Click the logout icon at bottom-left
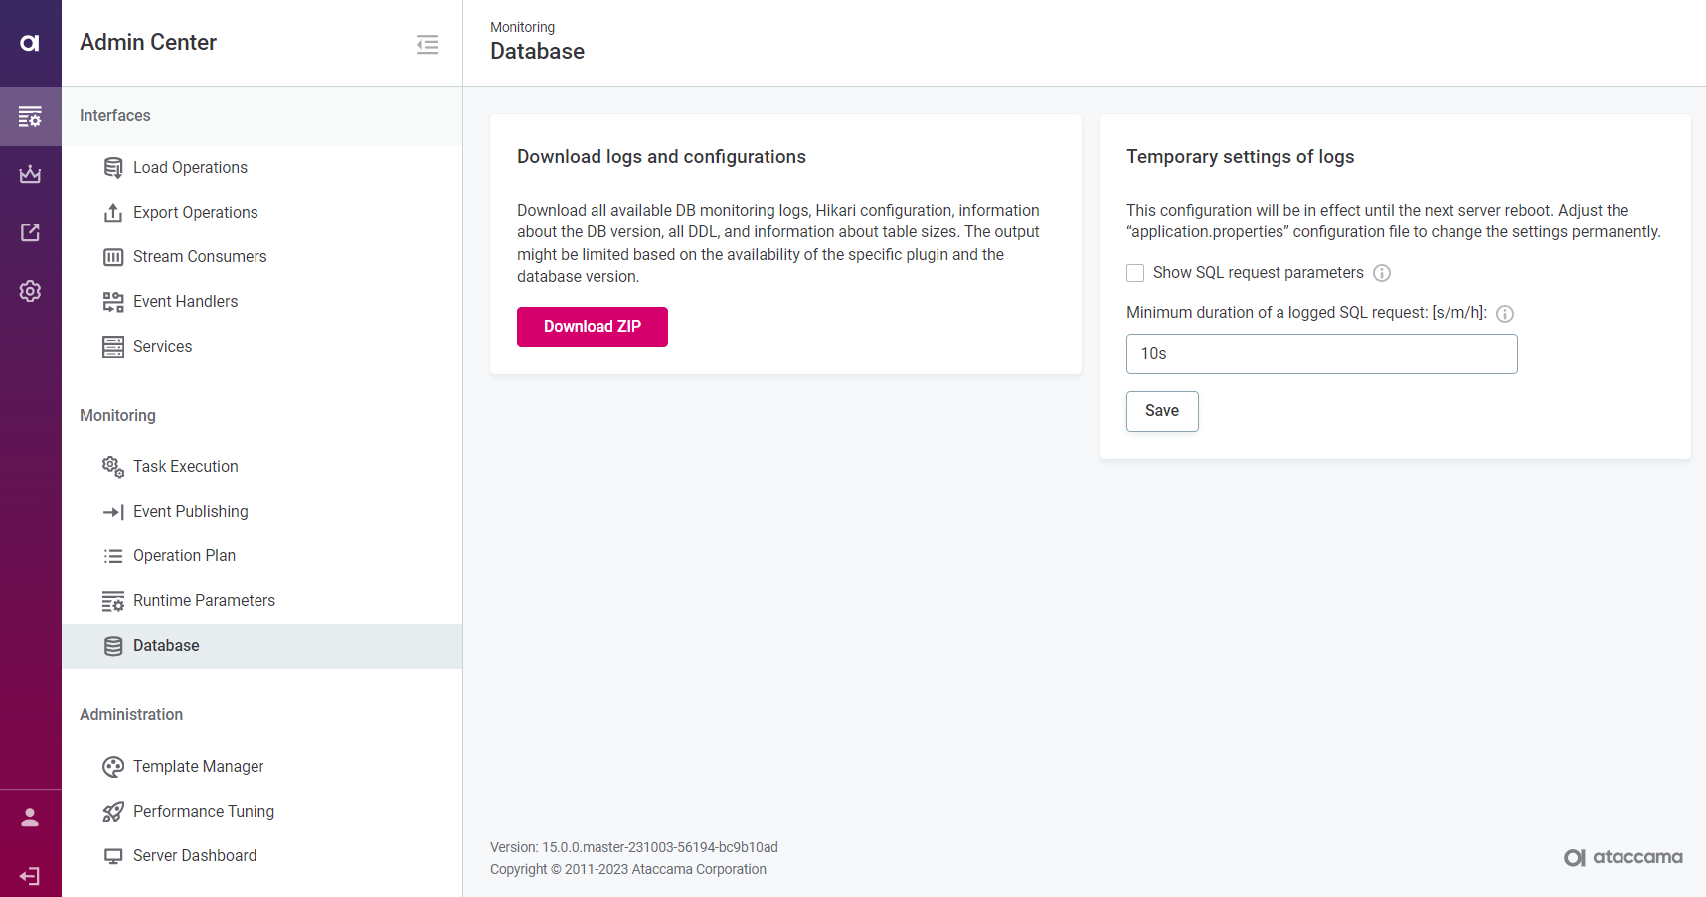This screenshot has width=1706, height=897. click(x=30, y=876)
